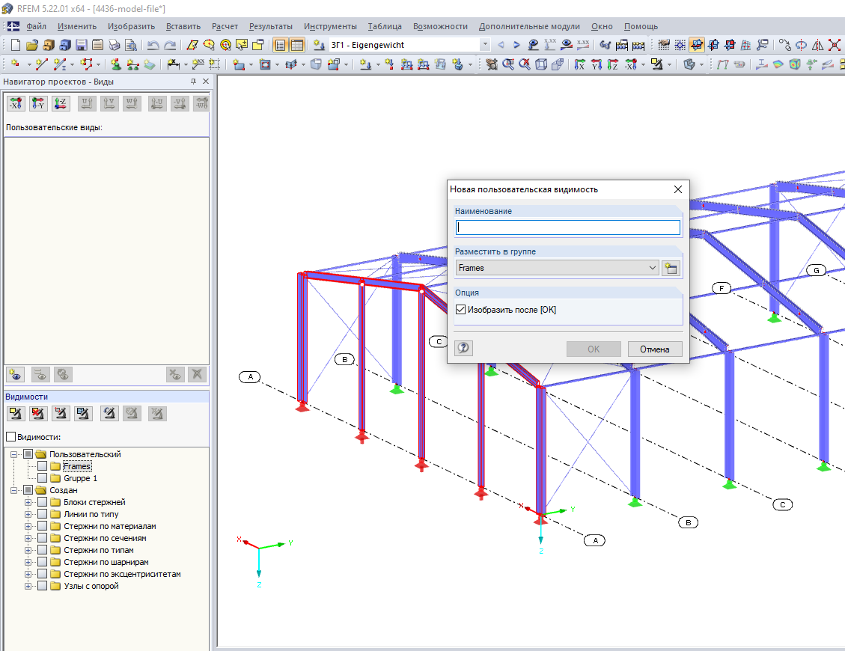Screen dimensions: 845x651
Task: Open the Файл menu
Action: [x=36, y=26]
